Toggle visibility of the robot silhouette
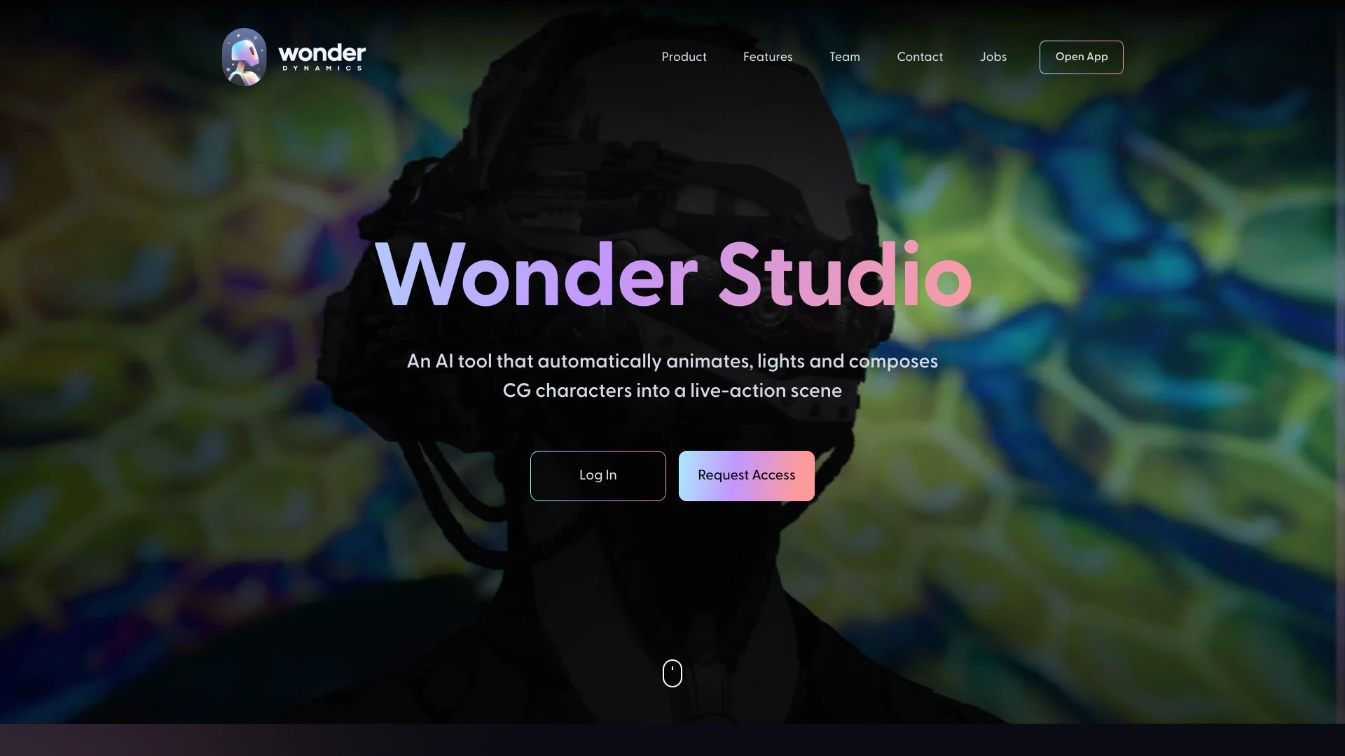 [672, 369]
